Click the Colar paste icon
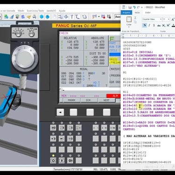Viewport: 175px width, 175px height. click(129, 20)
